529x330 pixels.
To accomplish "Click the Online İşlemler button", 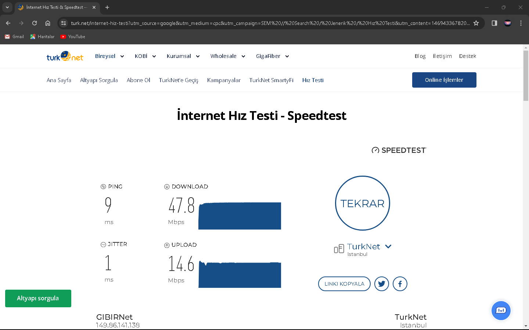I will (x=444, y=80).
